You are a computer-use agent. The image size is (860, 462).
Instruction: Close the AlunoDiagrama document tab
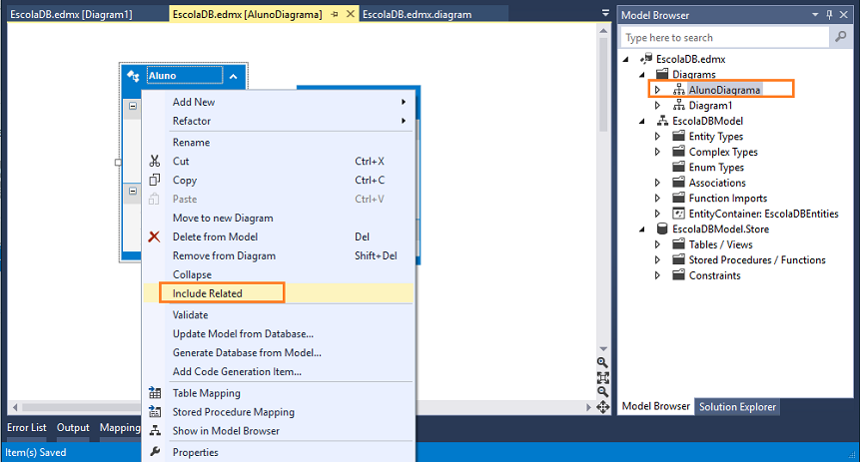(350, 14)
